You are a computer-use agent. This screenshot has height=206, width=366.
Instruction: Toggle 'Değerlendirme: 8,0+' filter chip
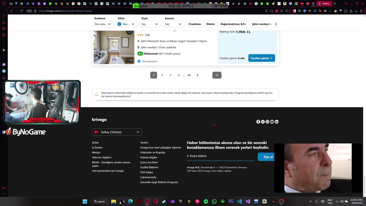click(233, 24)
